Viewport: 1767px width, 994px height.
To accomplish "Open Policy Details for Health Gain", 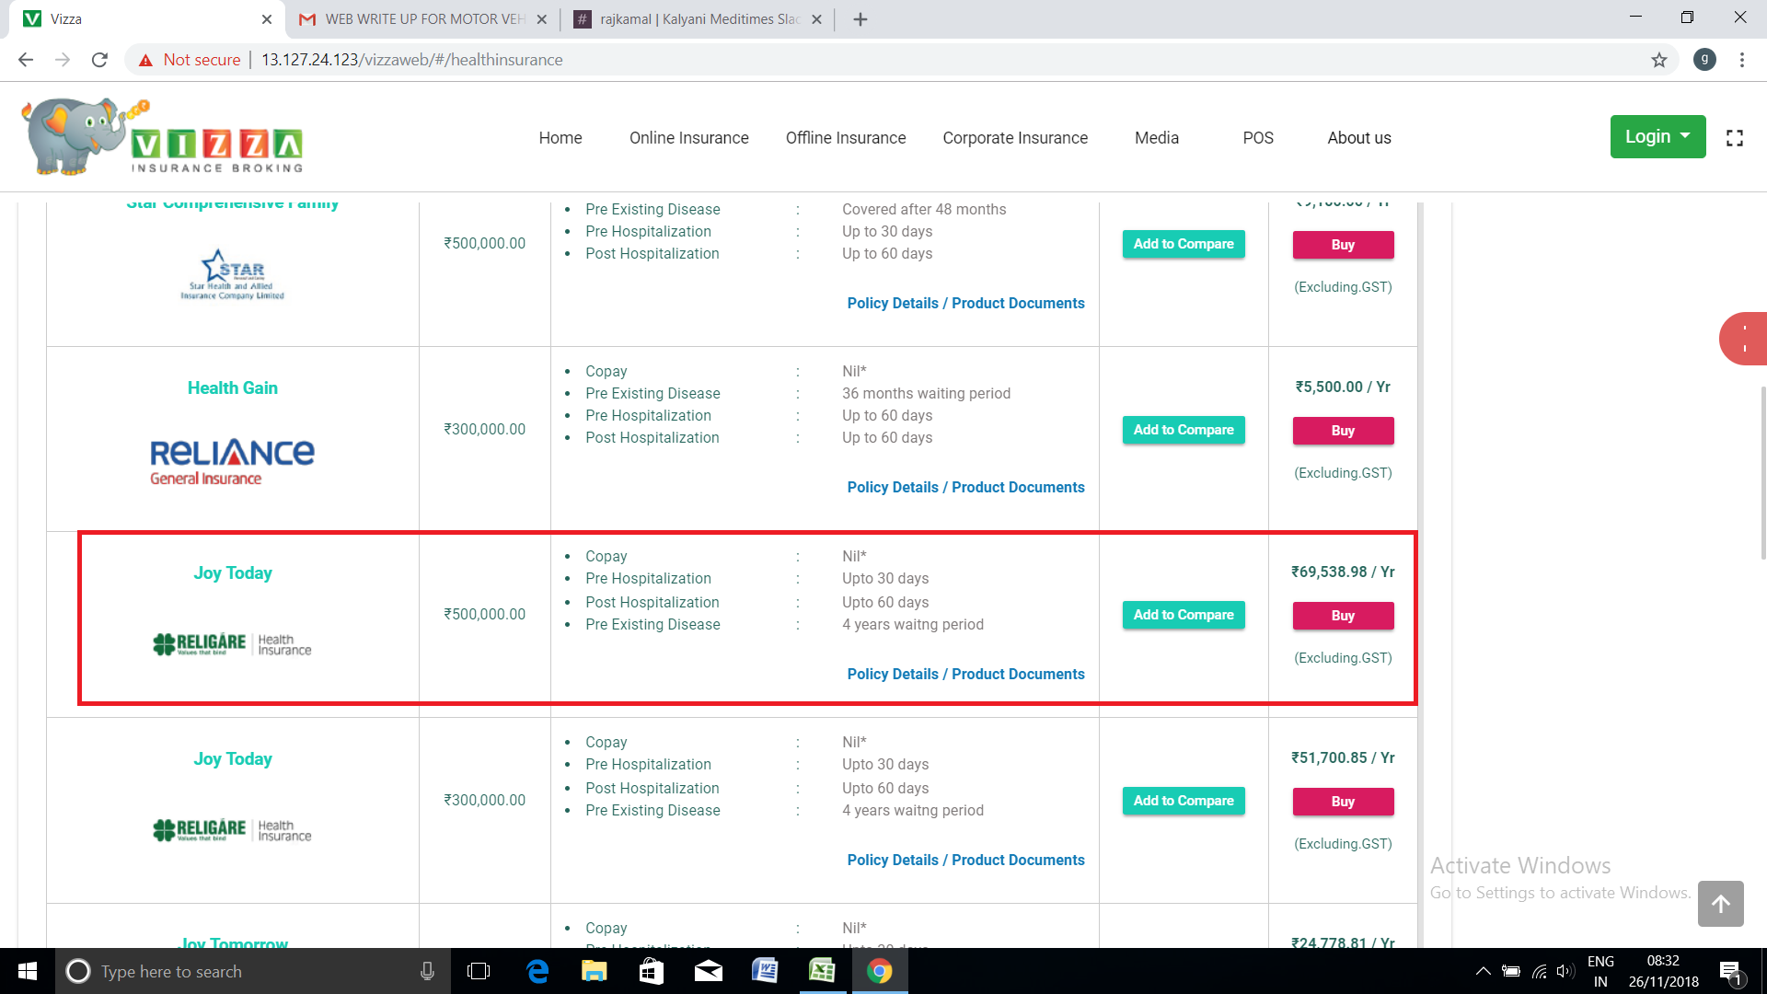I will (965, 487).
